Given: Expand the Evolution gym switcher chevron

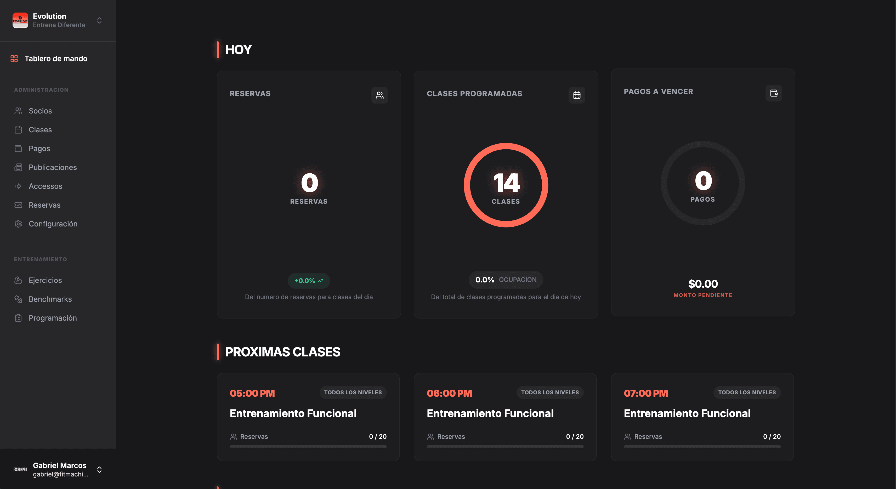Looking at the screenshot, I should (x=99, y=20).
